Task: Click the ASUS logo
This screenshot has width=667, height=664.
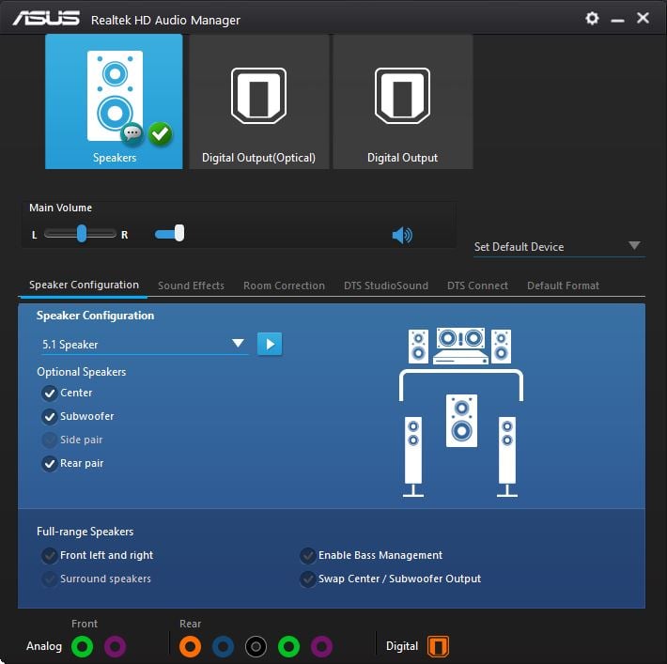Action: click(x=46, y=18)
